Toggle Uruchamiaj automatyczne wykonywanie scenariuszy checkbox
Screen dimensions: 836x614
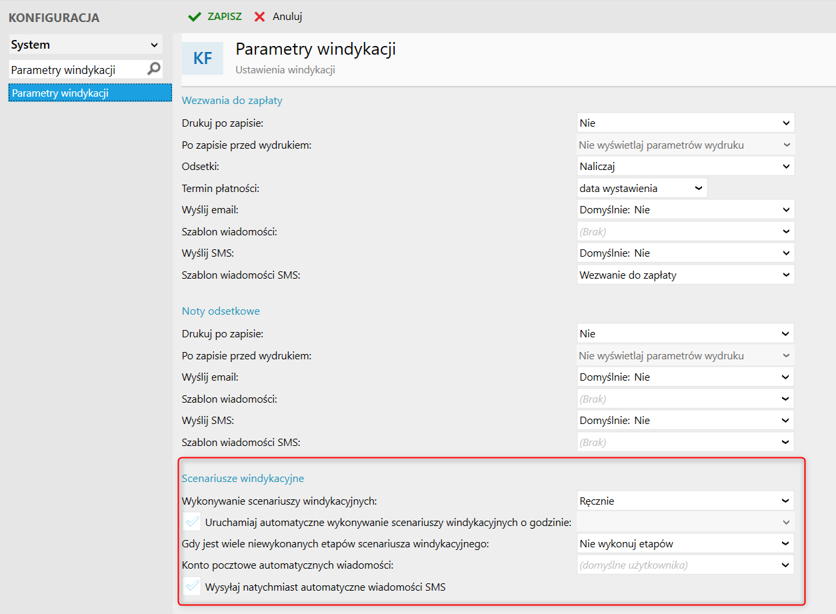[x=193, y=522]
